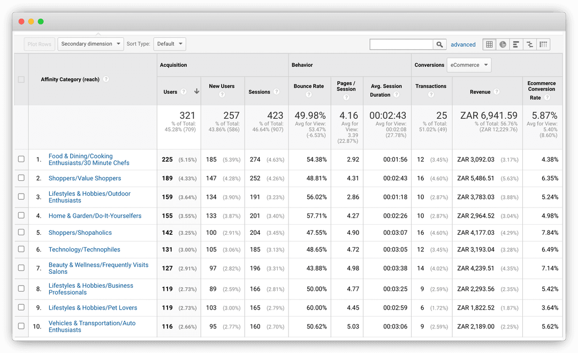The image size is (578, 353).
Task: Click the macOS green fullscreen button
Action: pyautogui.click(x=41, y=21)
